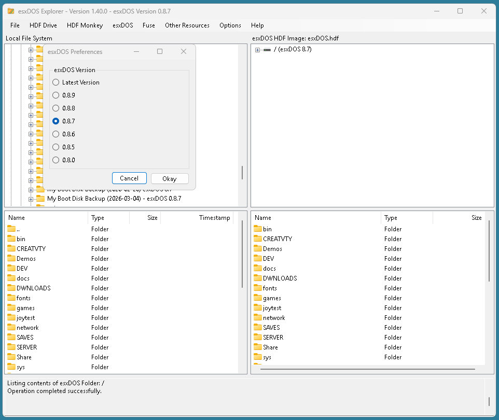Sort local files by Timestamp column header

[x=197, y=218]
